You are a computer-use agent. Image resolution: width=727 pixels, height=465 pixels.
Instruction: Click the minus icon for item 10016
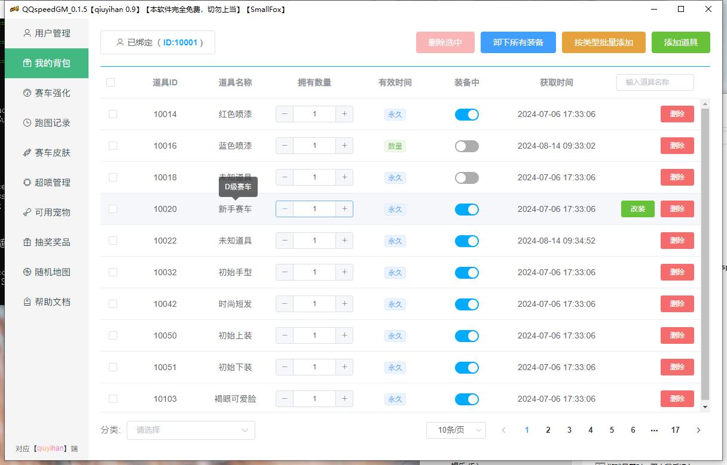pos(285,146)
